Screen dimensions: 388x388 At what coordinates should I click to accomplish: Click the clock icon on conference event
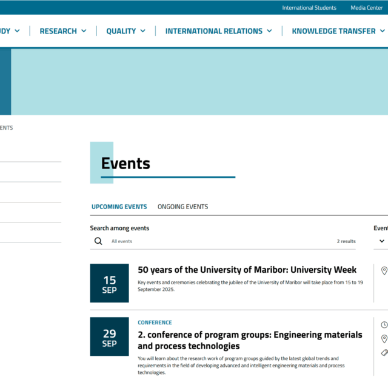point(384,325)
